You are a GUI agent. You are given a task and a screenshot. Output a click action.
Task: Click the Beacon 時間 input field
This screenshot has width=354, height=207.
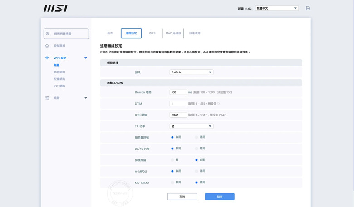pos(178,92)
